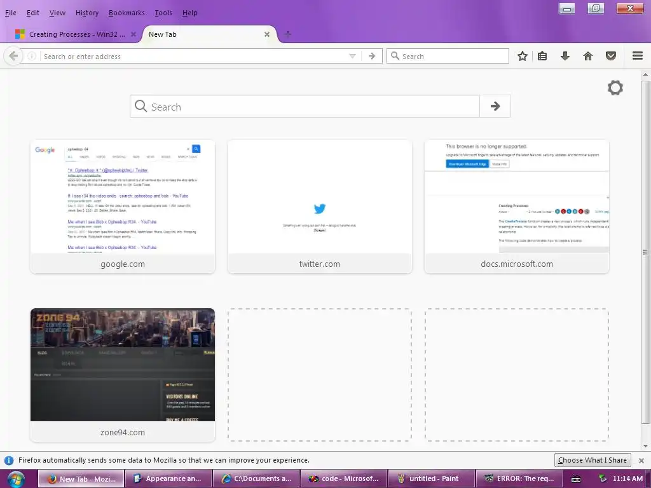Open the site information icon in address bar
The image size is (651, 488).
(32, 56)
